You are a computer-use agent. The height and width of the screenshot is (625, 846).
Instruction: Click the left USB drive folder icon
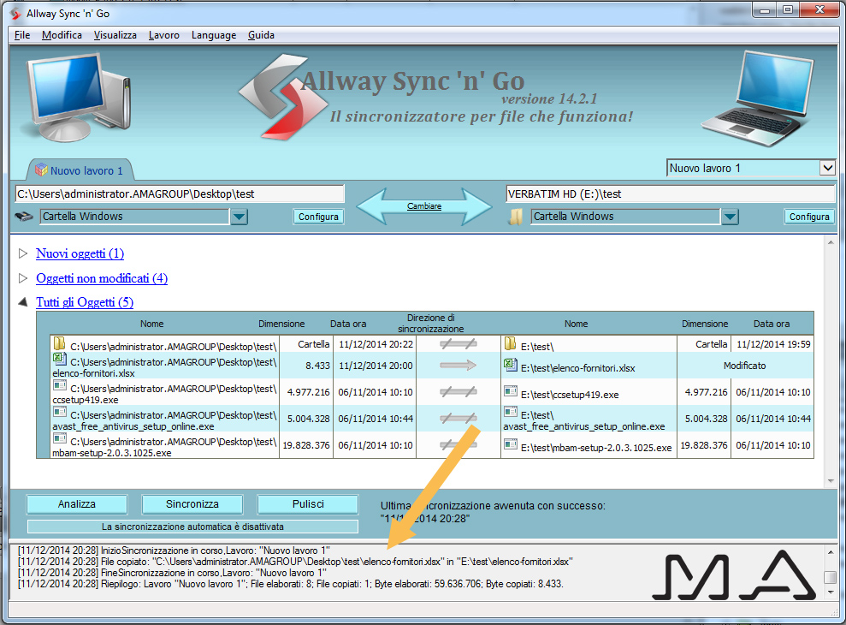(x=24, y=217)
